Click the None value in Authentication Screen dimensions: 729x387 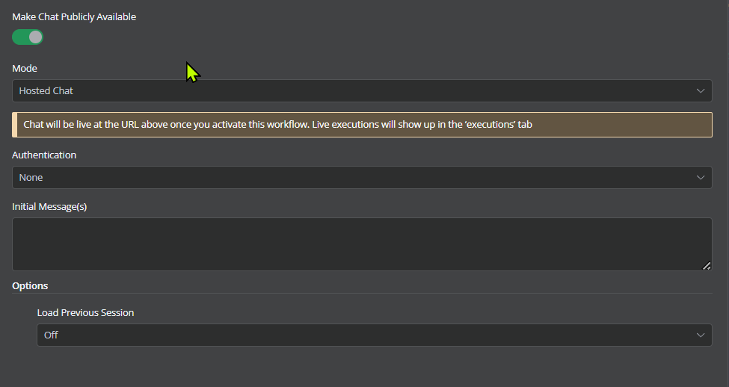(31, 178)
